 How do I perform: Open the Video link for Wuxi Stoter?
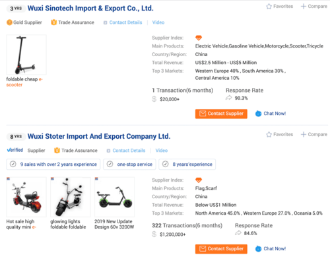[162, 151]
